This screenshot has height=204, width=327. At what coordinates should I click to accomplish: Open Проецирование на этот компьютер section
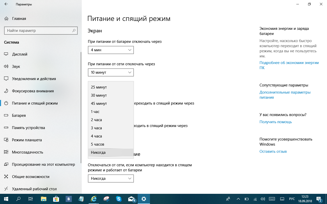coord(41,164)
